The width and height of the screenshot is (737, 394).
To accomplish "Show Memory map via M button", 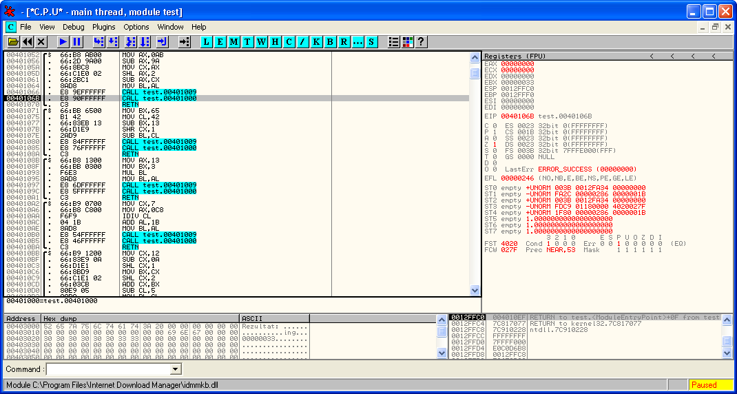I will tap(234, 42).
